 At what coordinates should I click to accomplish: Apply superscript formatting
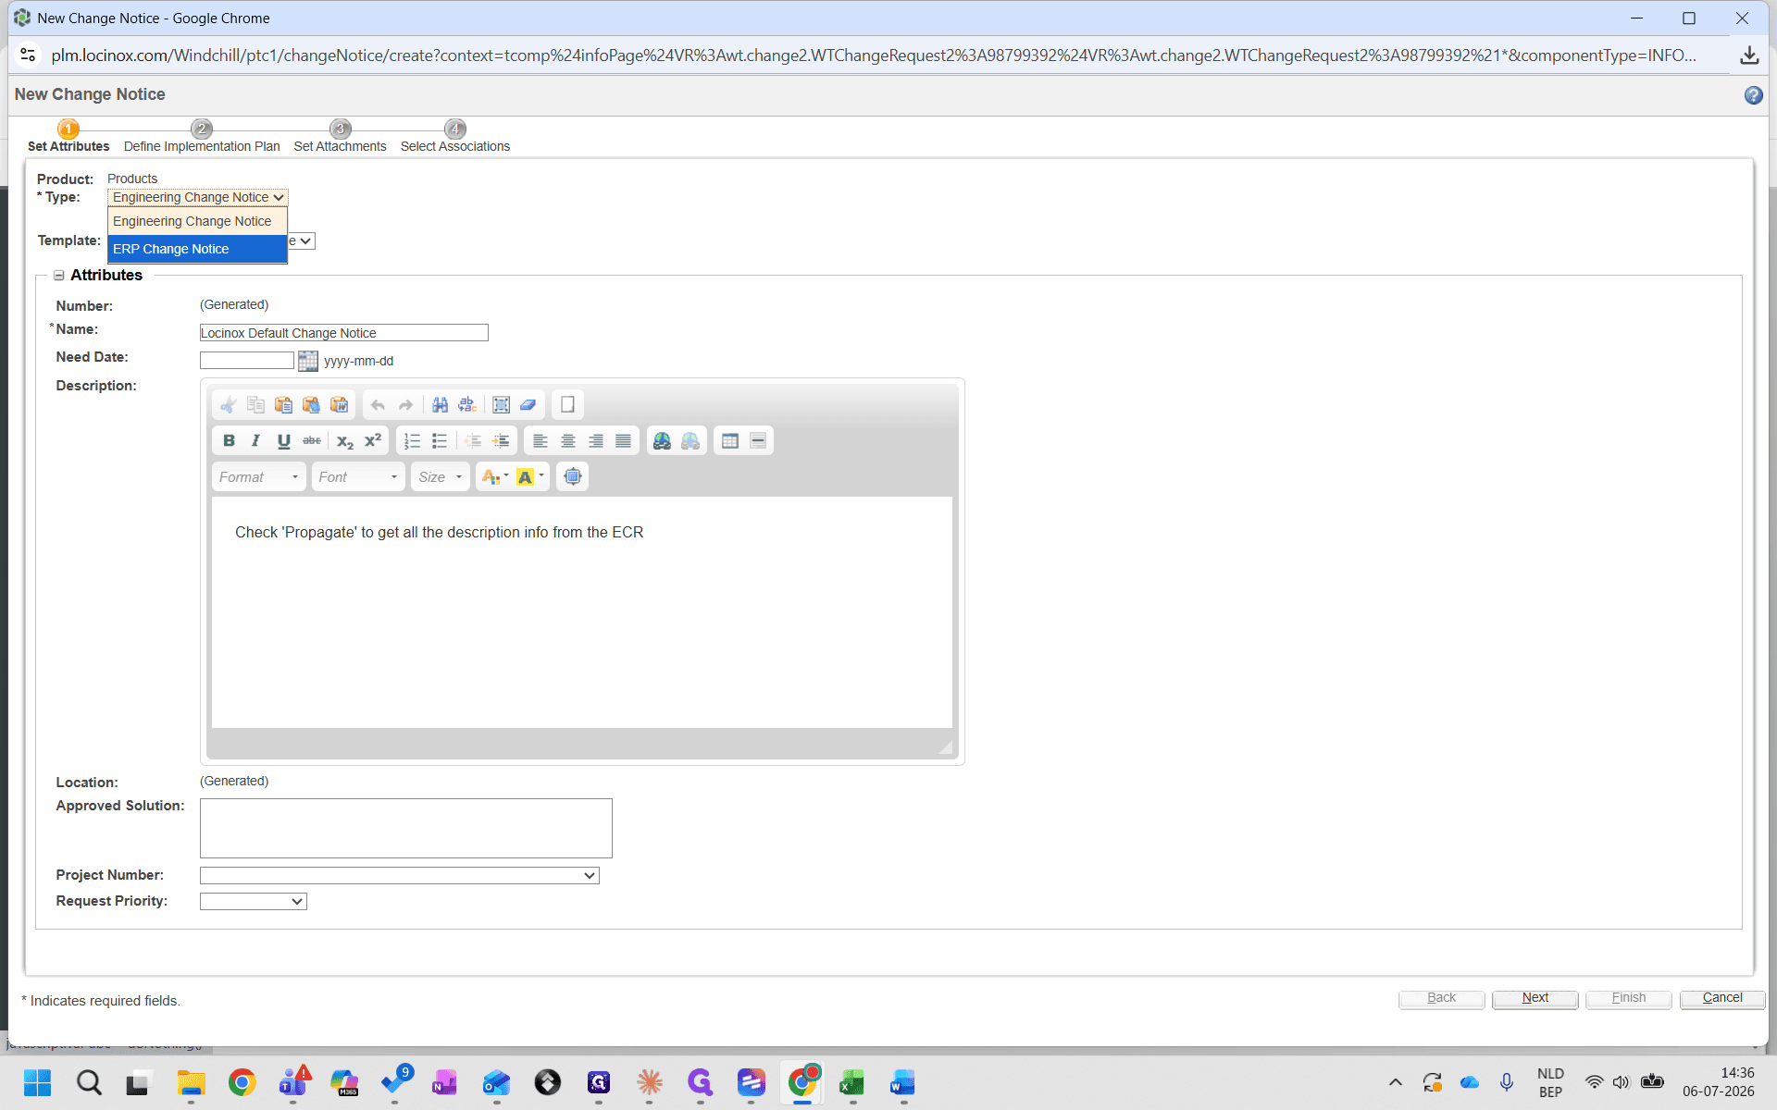[x=373, y=441]
